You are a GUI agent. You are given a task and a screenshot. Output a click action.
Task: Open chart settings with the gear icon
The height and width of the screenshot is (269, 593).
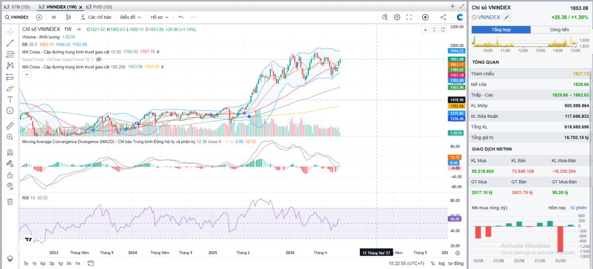397,17
